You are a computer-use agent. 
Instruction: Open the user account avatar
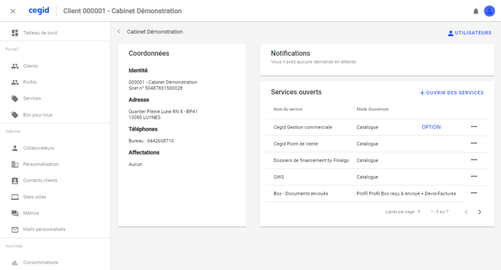[489, 11]
